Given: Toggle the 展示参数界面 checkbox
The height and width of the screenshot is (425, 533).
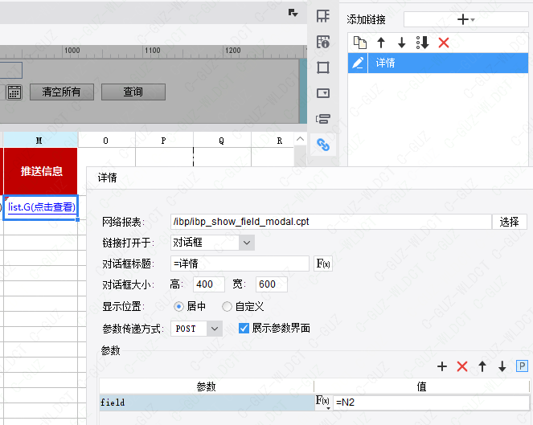Looking at the screenshot, I should [244, 328].
